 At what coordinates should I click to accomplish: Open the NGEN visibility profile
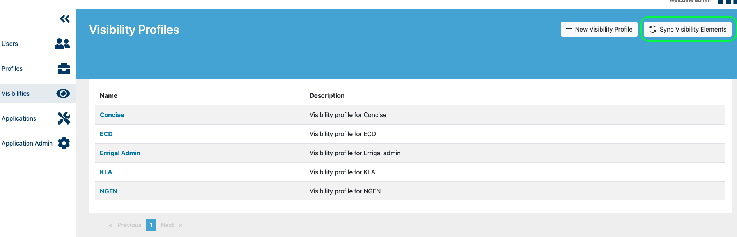point(108,191)
